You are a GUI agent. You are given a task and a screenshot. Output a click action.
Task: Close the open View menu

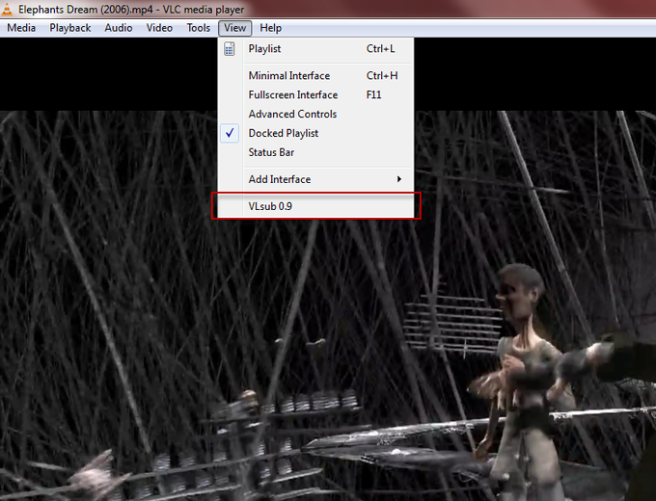[234, 28]
